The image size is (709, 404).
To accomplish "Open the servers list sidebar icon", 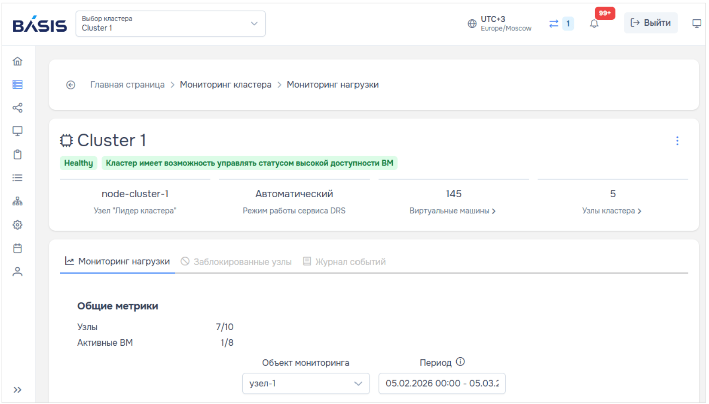I will pos(18,84).
